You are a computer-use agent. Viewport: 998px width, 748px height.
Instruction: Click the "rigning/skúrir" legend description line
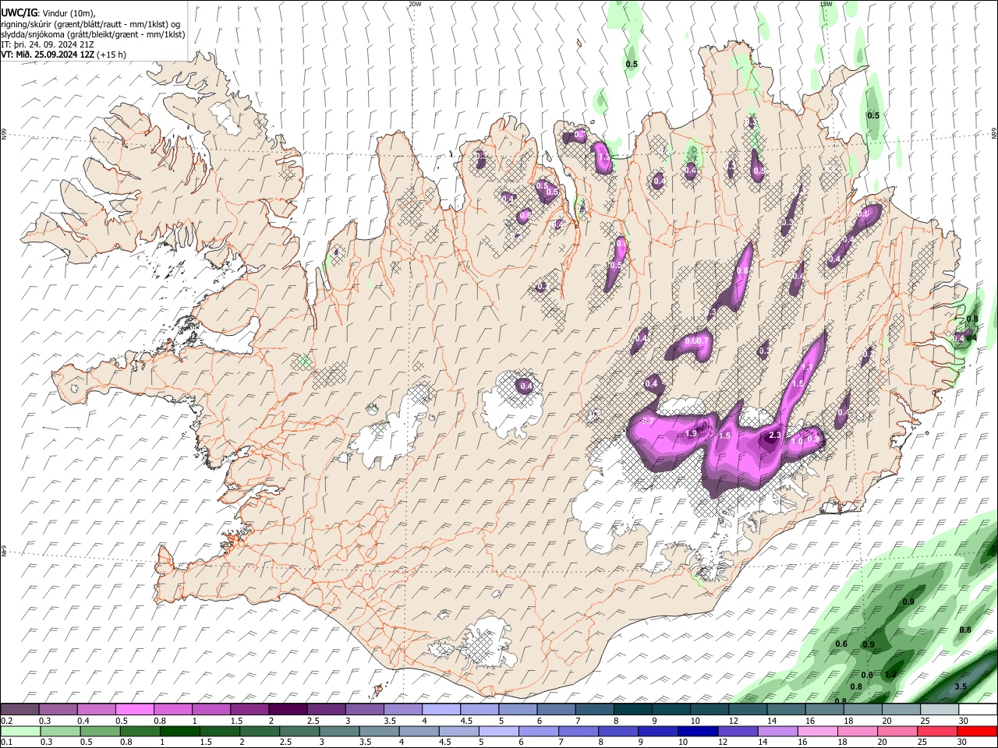coord(90,24)
